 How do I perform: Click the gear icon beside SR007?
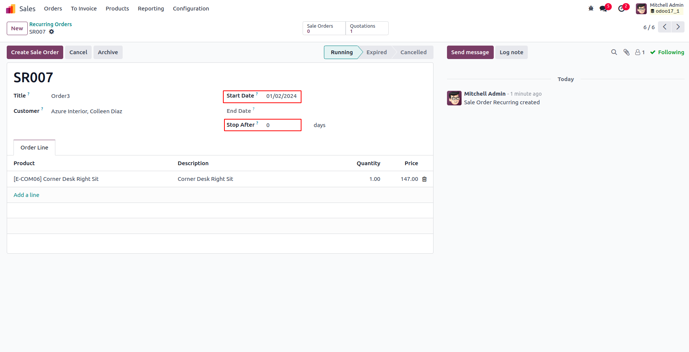coord(52,32)
